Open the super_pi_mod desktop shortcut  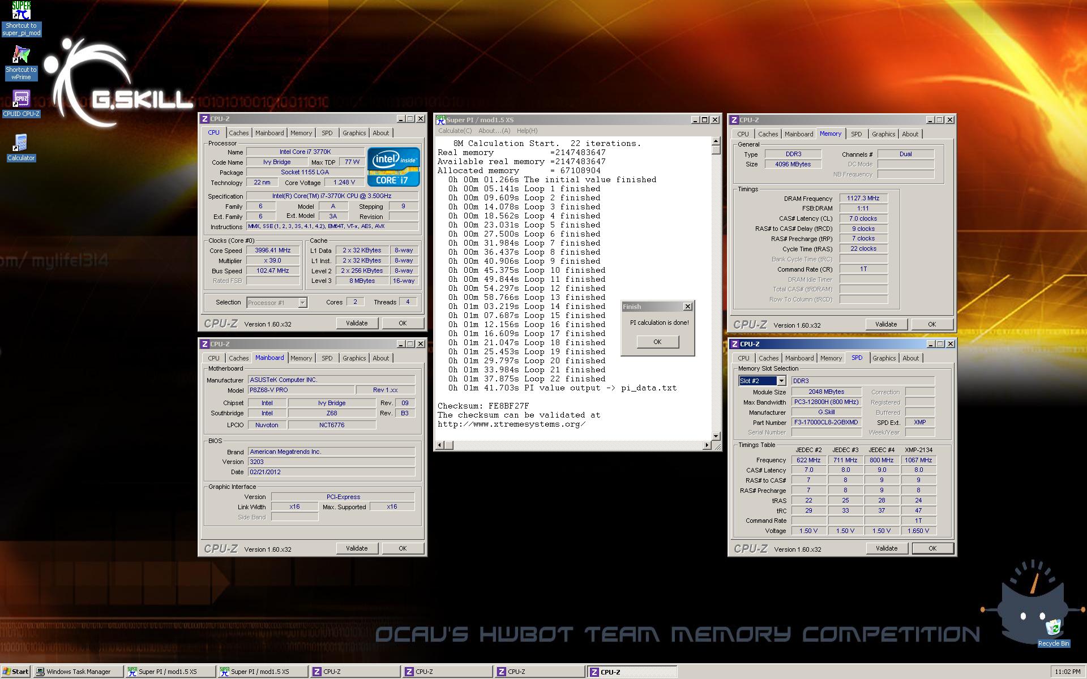click(21, 19)
